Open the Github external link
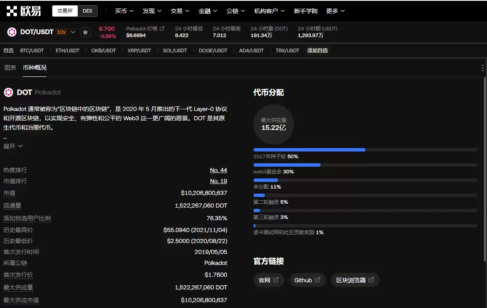Screen dimensions: 487x308 [x=307, y=280]
